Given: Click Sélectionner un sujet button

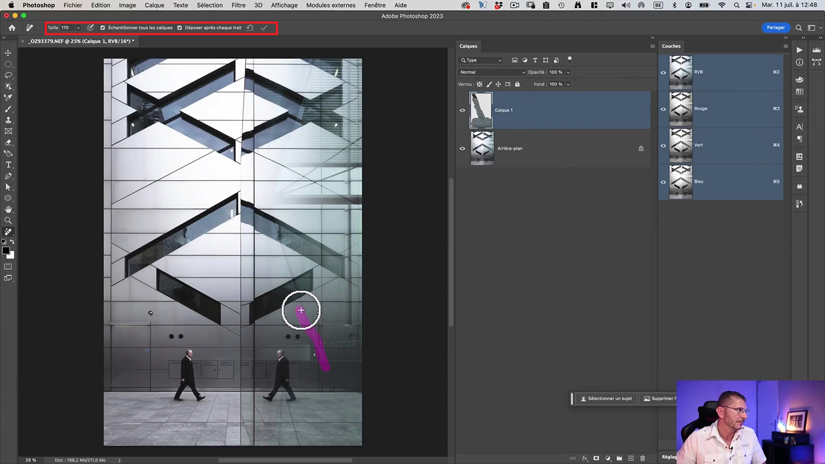Looking at the screenshot, I should click(606, 398).
